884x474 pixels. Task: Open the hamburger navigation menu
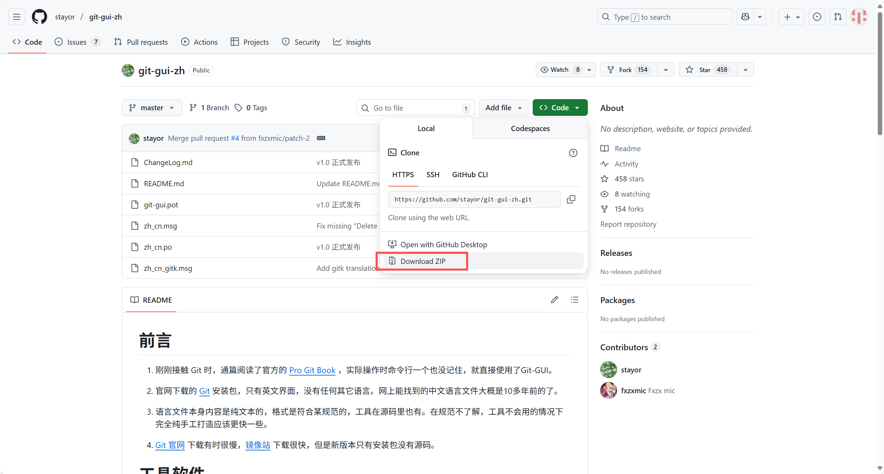pyautogui.click(x=17, y=17)
